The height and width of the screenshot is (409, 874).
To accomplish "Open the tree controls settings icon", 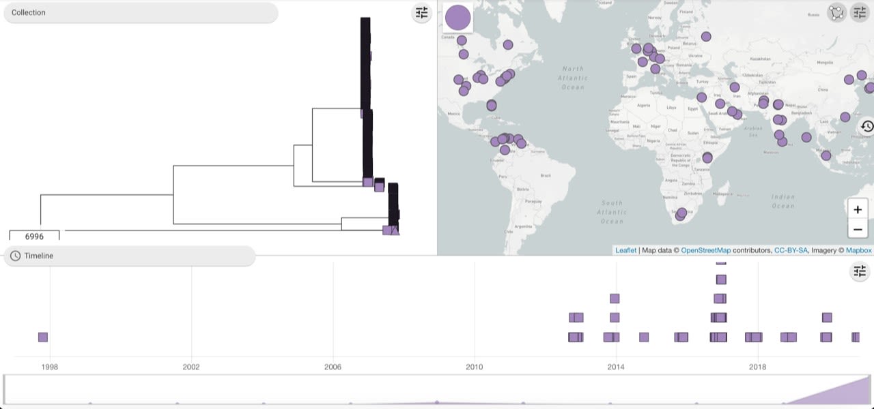I will pyautogui.click(x=421, y=13).
